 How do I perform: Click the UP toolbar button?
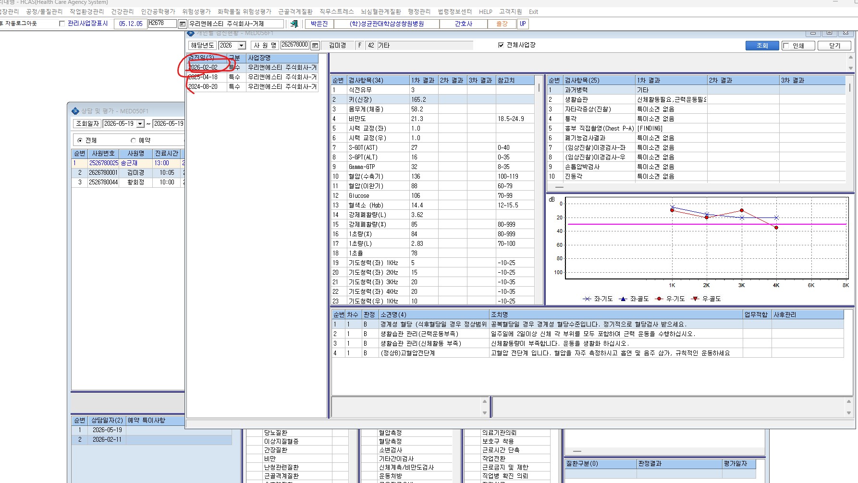click(523, 24)
